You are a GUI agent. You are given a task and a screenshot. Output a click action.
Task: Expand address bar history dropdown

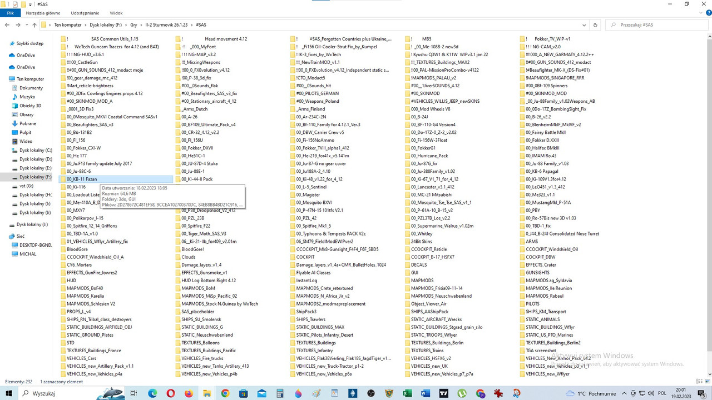[x=583, y=25]
